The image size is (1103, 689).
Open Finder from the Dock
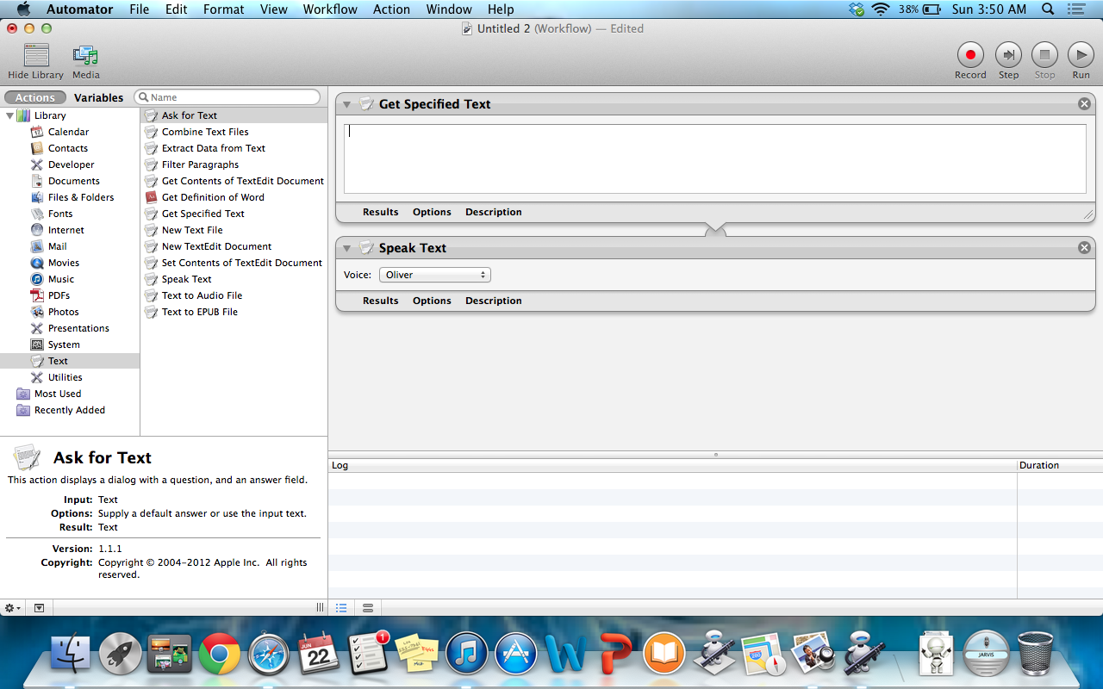click(x=71, y=655)
